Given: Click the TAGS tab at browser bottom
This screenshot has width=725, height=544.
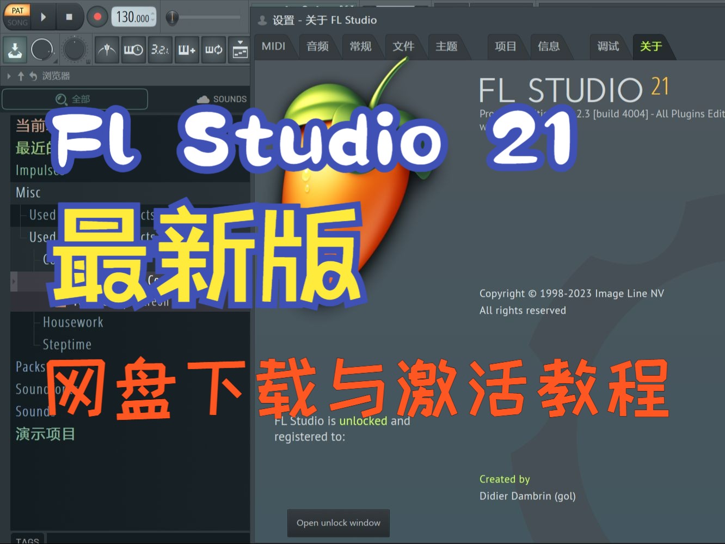Looking at the screenshot, I should coord(27,539).
